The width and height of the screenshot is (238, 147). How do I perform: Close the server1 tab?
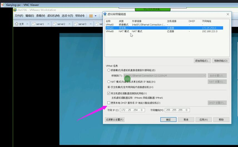48,24
